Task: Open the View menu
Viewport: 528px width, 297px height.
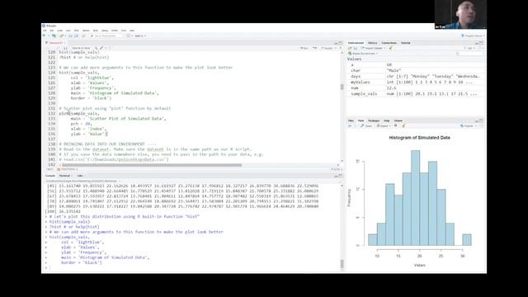Action: 68,31
